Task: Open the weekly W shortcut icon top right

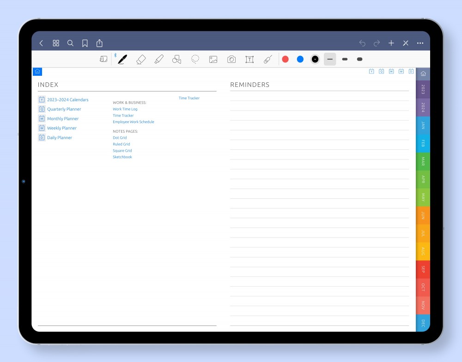Action: (401, 71)
